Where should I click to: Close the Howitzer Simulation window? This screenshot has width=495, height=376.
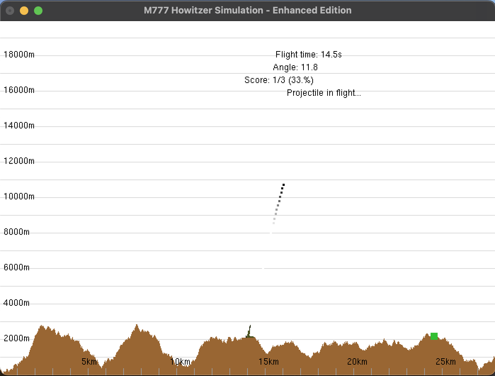[10, 11]
